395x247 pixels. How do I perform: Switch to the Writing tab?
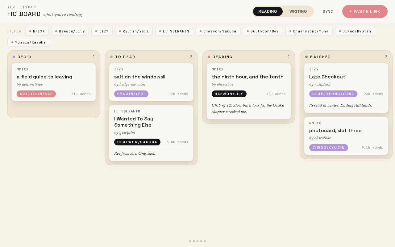(x=298, y=11)
